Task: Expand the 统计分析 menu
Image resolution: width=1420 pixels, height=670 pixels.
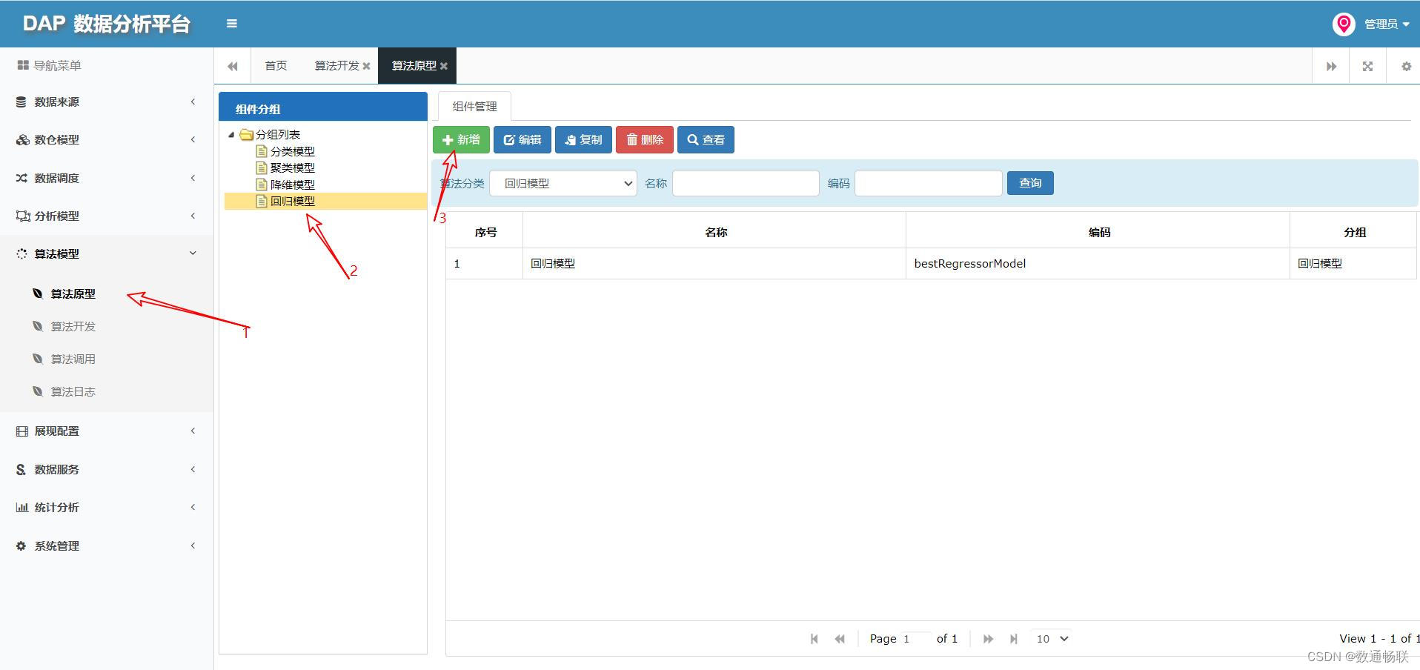Action: [107, 508]
